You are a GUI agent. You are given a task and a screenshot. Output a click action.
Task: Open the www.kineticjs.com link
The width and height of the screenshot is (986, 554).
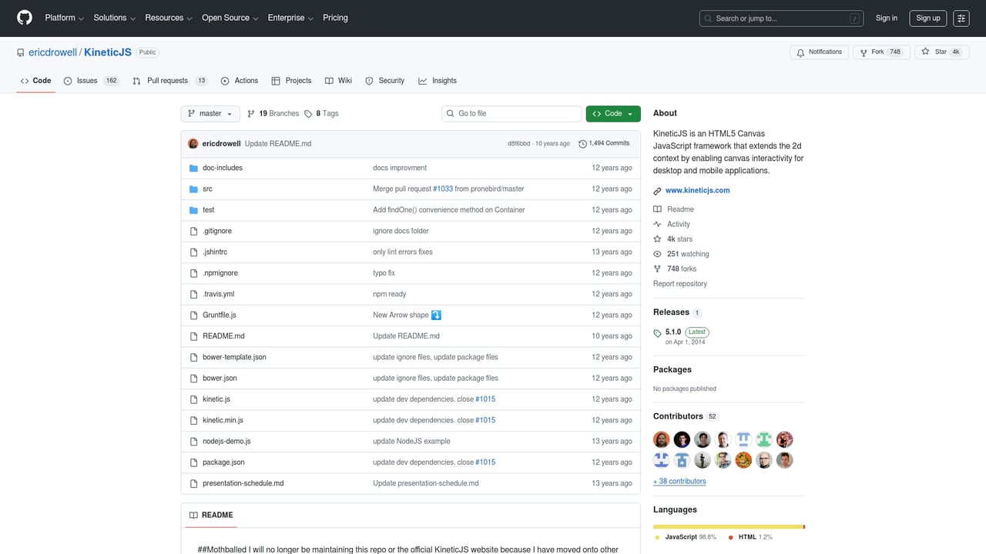point(697,190)
